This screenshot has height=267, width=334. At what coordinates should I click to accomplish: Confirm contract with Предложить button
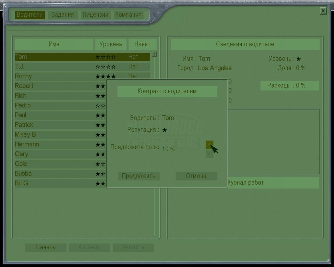(139, 176)
